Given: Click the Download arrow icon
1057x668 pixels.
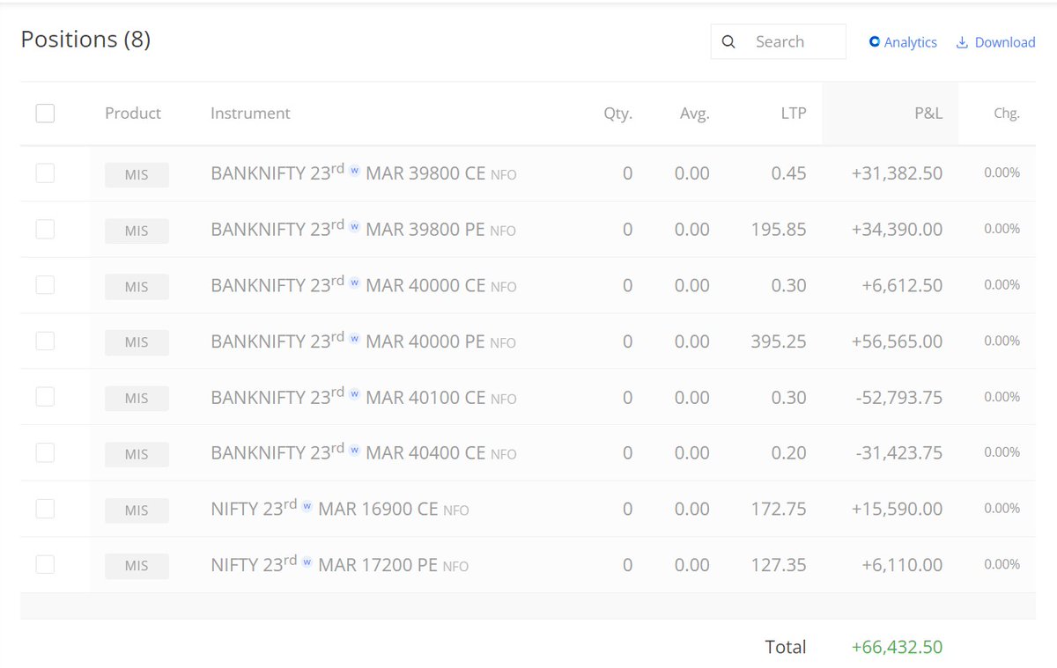Looking at the screenshot, I should click(x=962, y=41).
